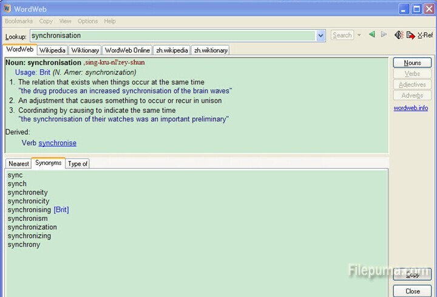The width and height of the screenshot is (437, 297).
Task: Switch to the Wiktionary tab
Action: (84, 50)
